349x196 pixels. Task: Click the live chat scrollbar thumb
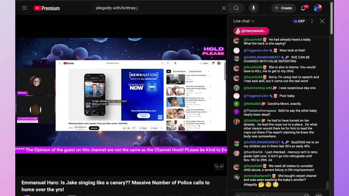tap(327, 185)
